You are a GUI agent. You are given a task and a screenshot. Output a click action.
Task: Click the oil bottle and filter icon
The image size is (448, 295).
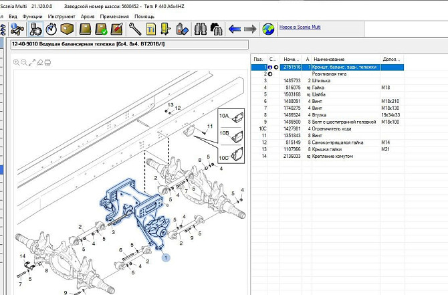click(182, 29)
